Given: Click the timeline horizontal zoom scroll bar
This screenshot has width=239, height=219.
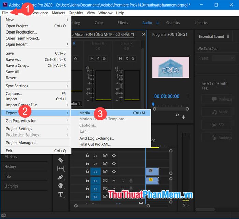Looking at the screenshot, I should tap(112, 206).
